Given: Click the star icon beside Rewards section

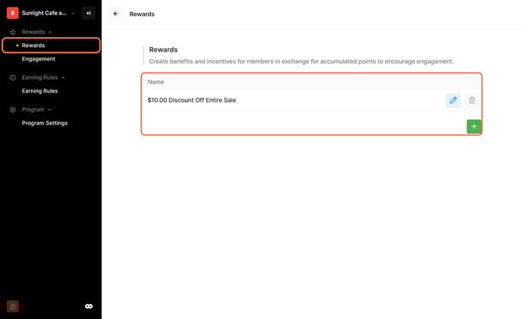Looking at the screenshot, I should pyautogui.click(x=13, y=32).
